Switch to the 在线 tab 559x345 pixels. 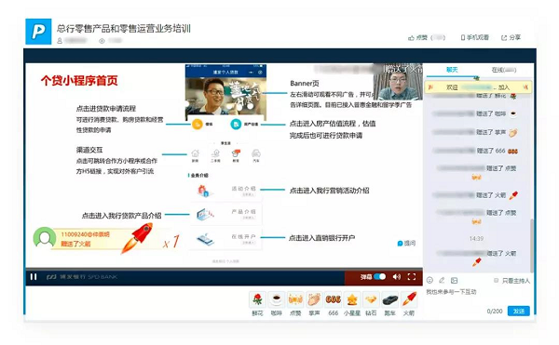503,70
